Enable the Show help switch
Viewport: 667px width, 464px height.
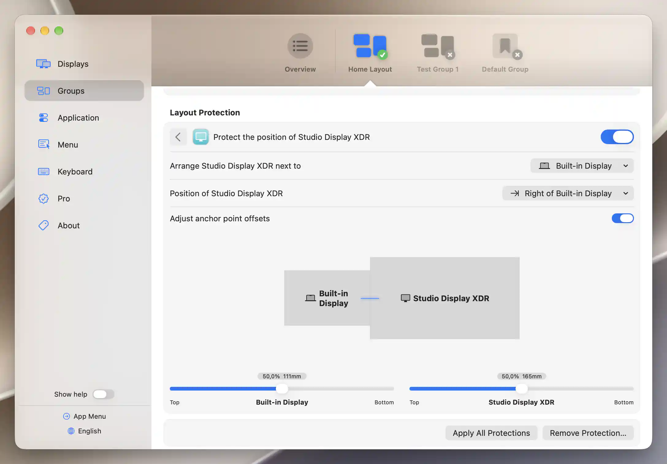click(x=104, y=394)
